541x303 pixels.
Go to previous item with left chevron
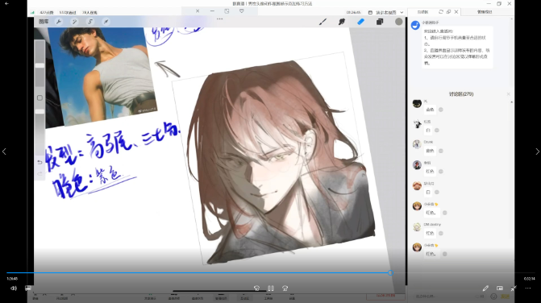[x=4, y=151]
